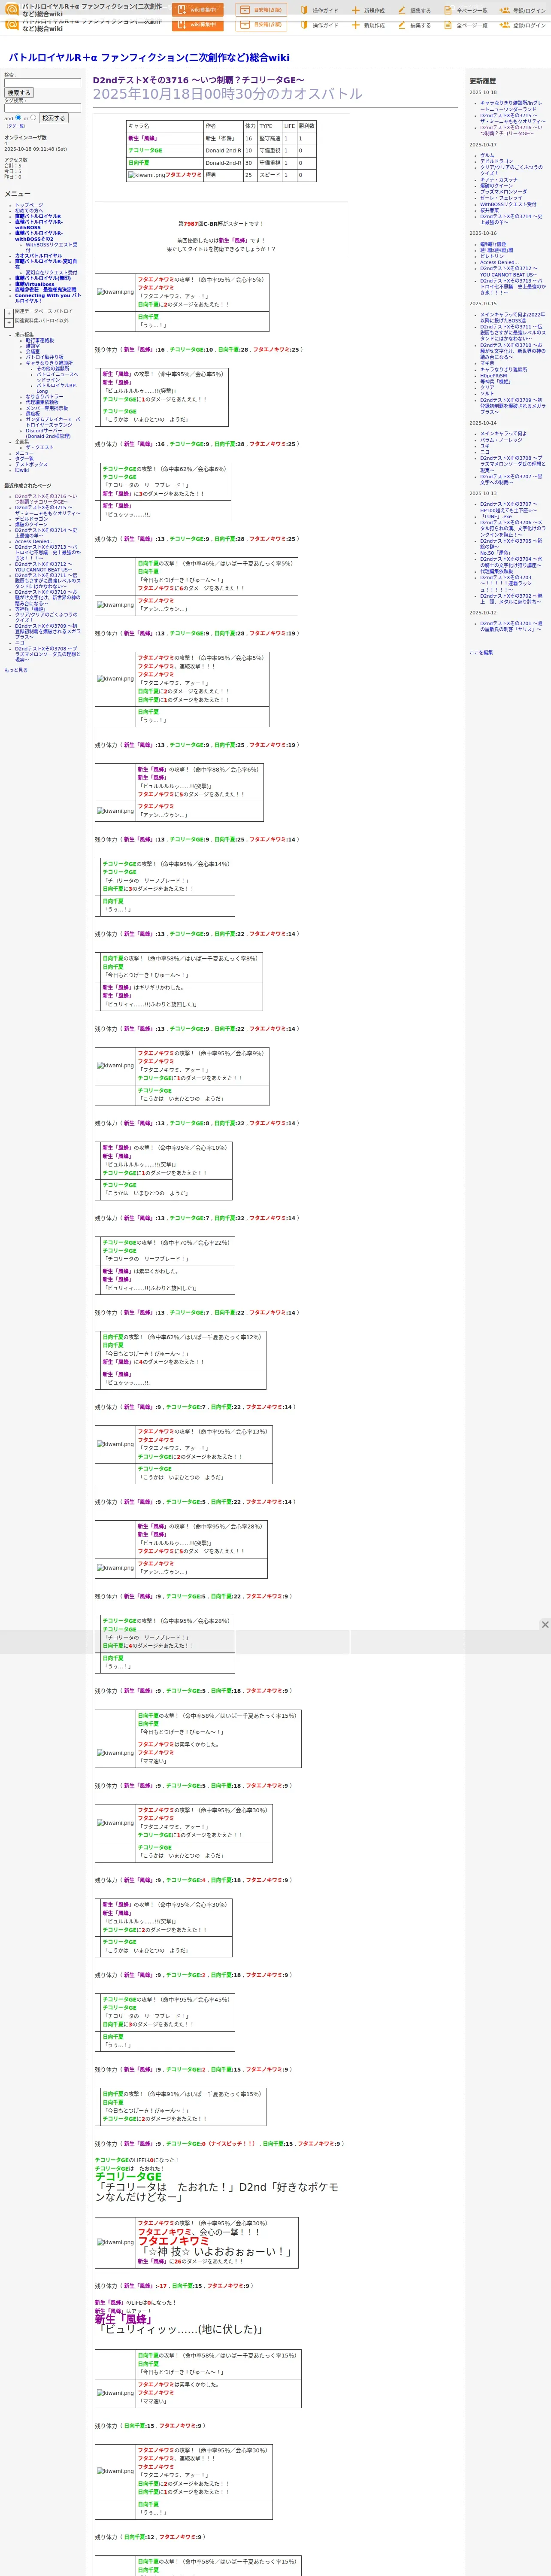The width and height of the screenshot is (551, 2576).
Task: Close the banner with the X button
Action: tap(545, 1625)
